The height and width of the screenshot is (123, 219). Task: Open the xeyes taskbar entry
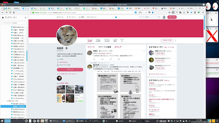point(132,121)
